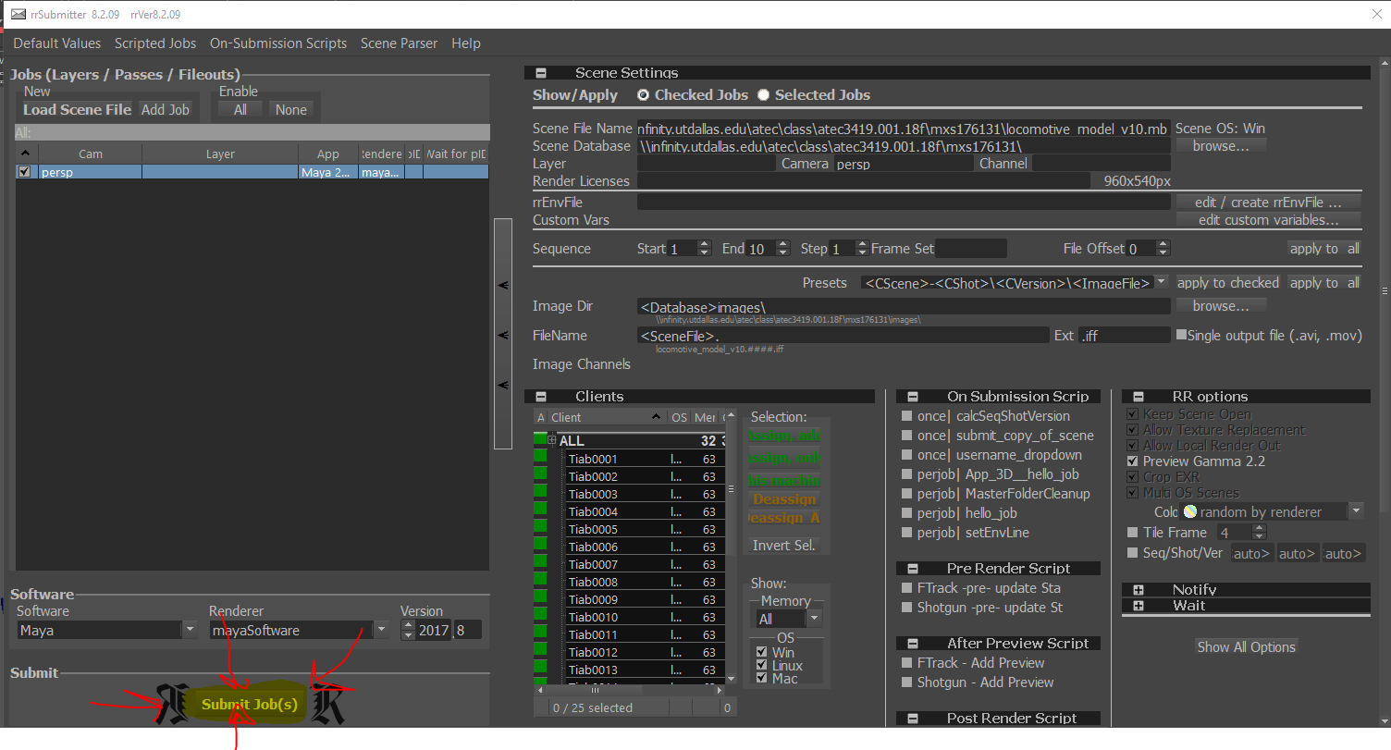Click the gothic R logo left of Submit

point(174,703)
